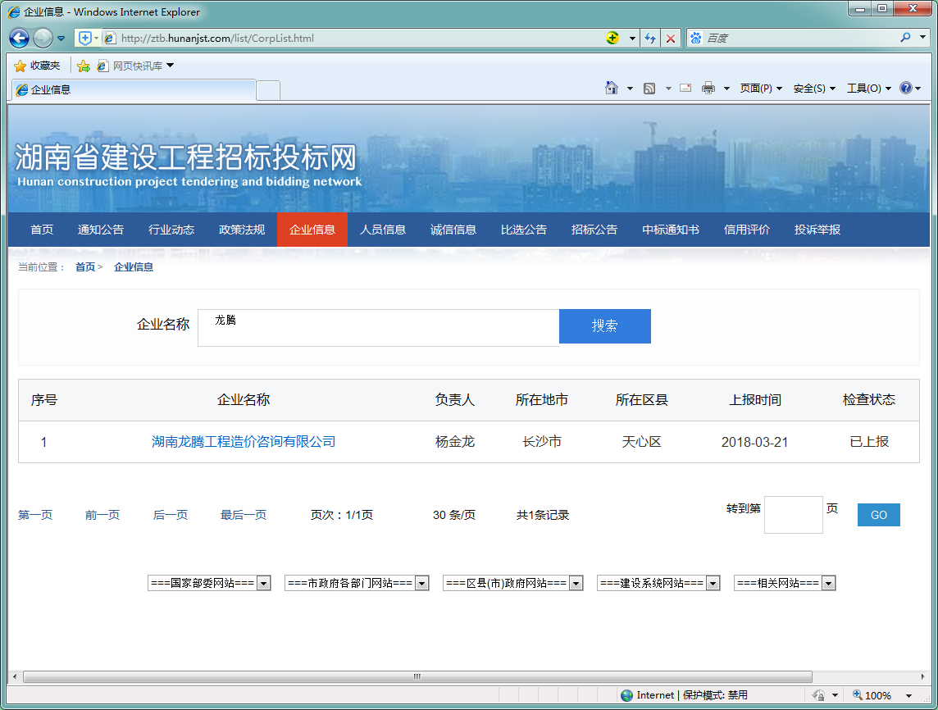Click the Stop loading red X icon

tap(671, 39)
